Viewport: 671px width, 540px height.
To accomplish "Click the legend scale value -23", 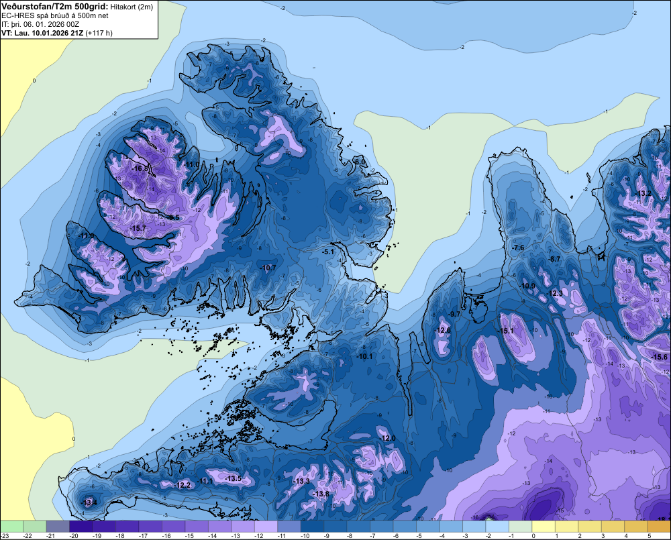I will pyautogui.click(x=4, y=536).
